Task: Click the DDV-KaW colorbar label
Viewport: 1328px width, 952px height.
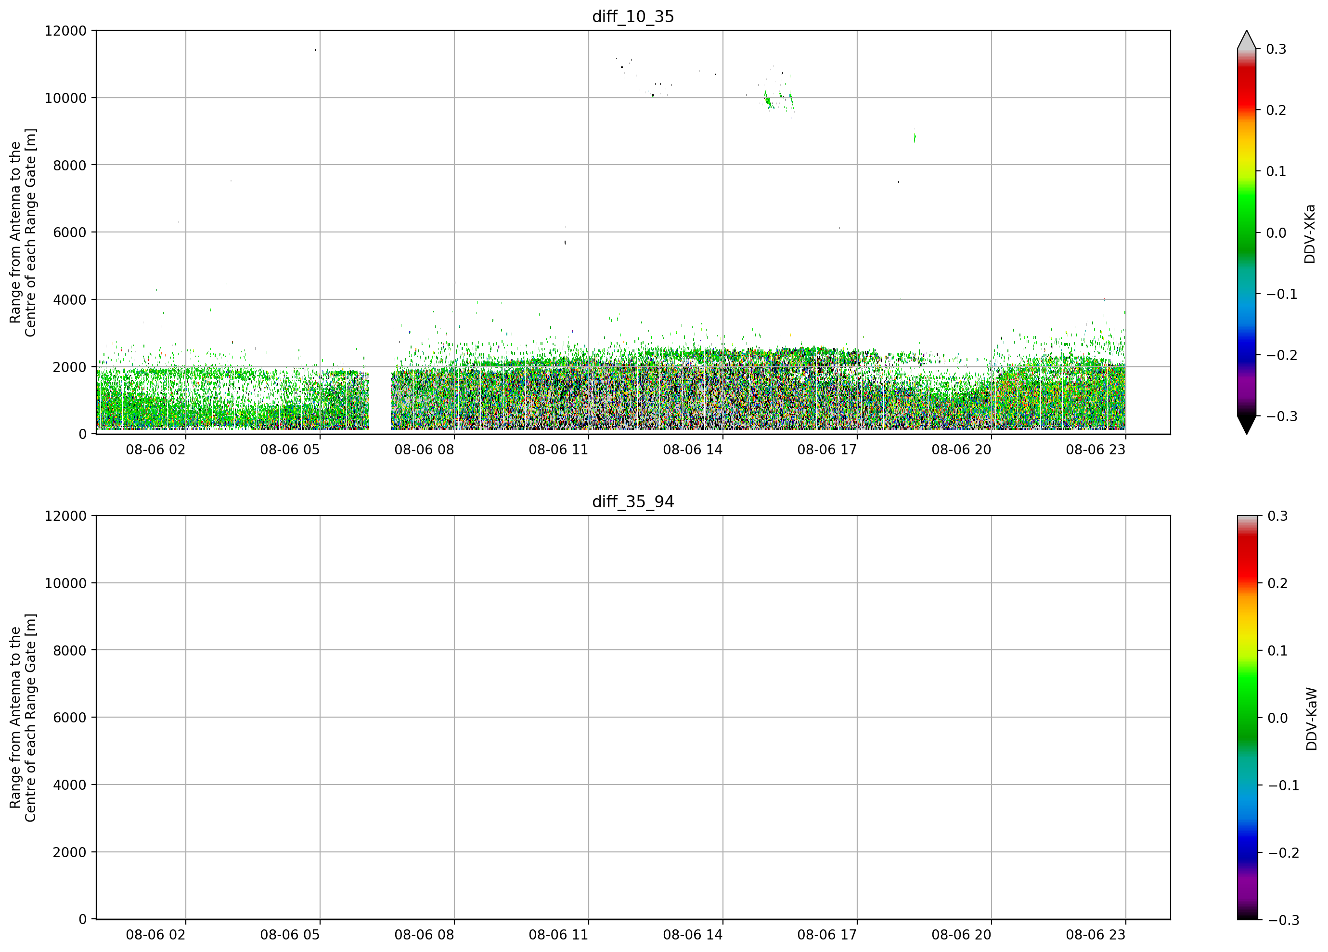Action: pyautogui.click(x=1312, y=719)
